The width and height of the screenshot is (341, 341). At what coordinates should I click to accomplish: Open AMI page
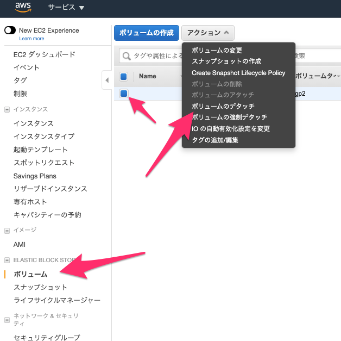coord(20,245)
